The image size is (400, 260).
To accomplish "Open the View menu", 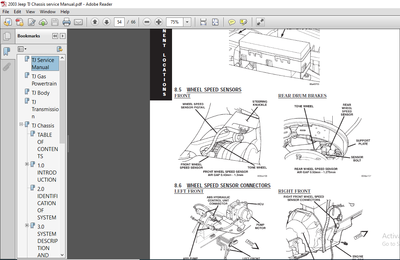I will coord(30,11).
